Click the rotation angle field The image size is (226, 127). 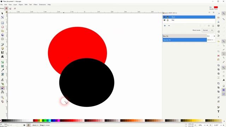coord(216,125)
